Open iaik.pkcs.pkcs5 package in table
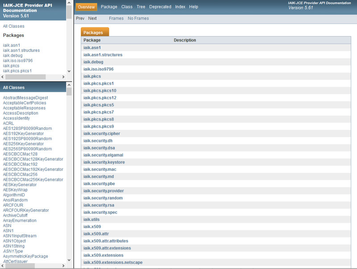Screen dimensions: 357x269 point(99,105)
